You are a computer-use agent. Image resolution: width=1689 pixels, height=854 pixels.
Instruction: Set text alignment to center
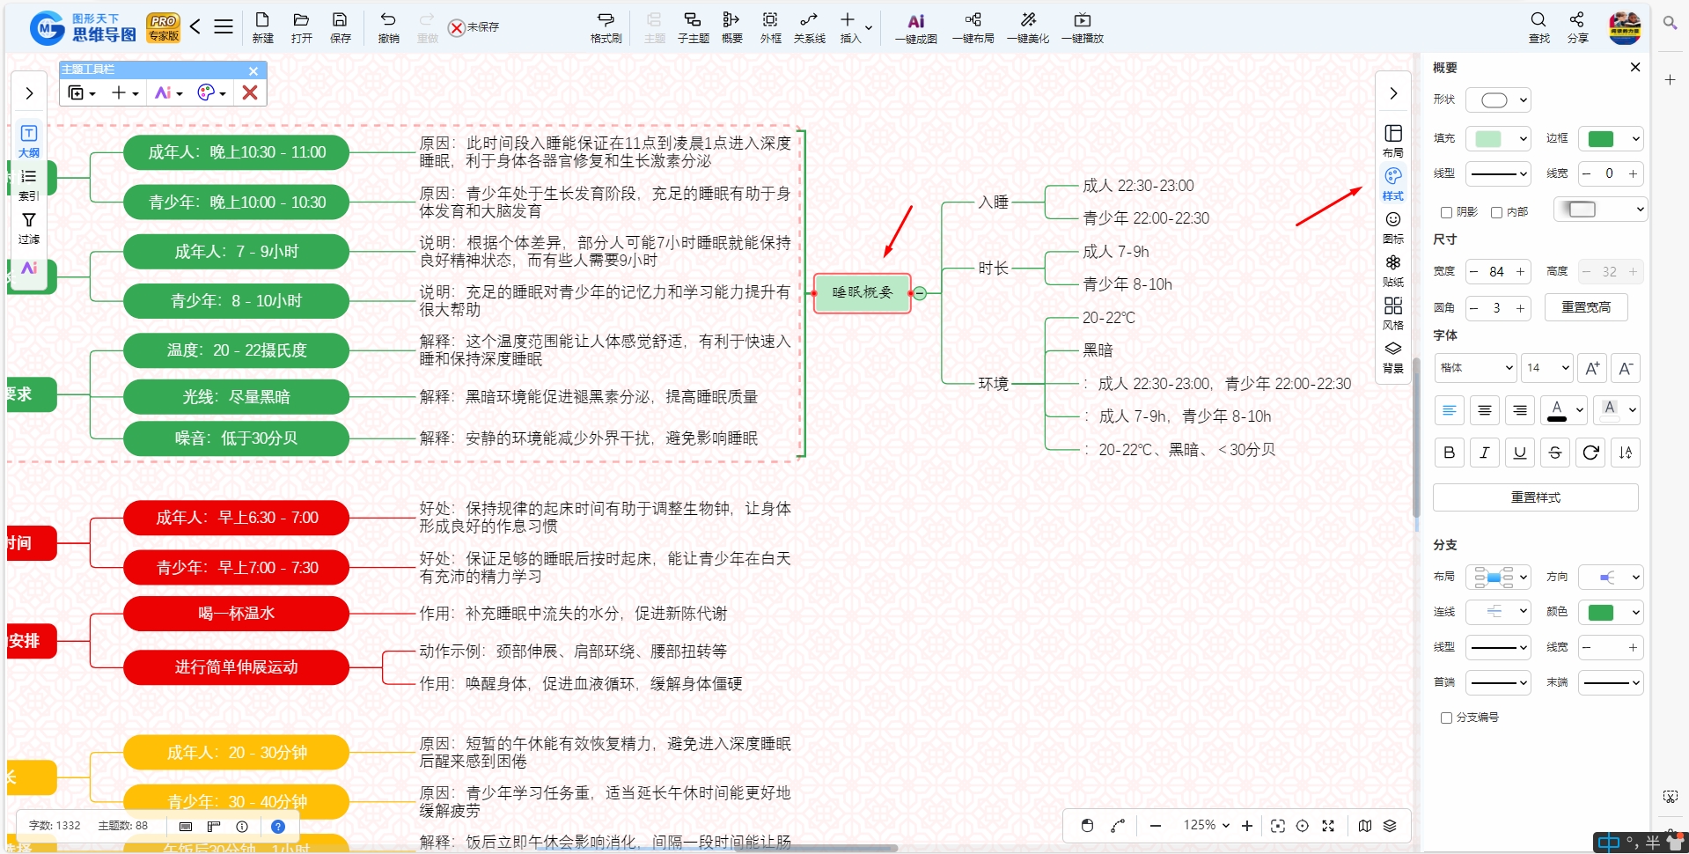(x=1485, y=410)
